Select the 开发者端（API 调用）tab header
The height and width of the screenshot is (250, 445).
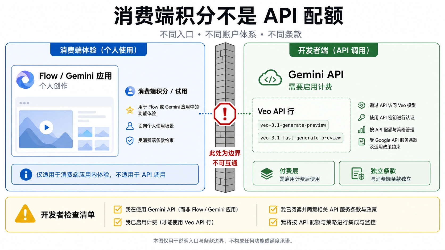pyautogui.click(x=333, y=50)
